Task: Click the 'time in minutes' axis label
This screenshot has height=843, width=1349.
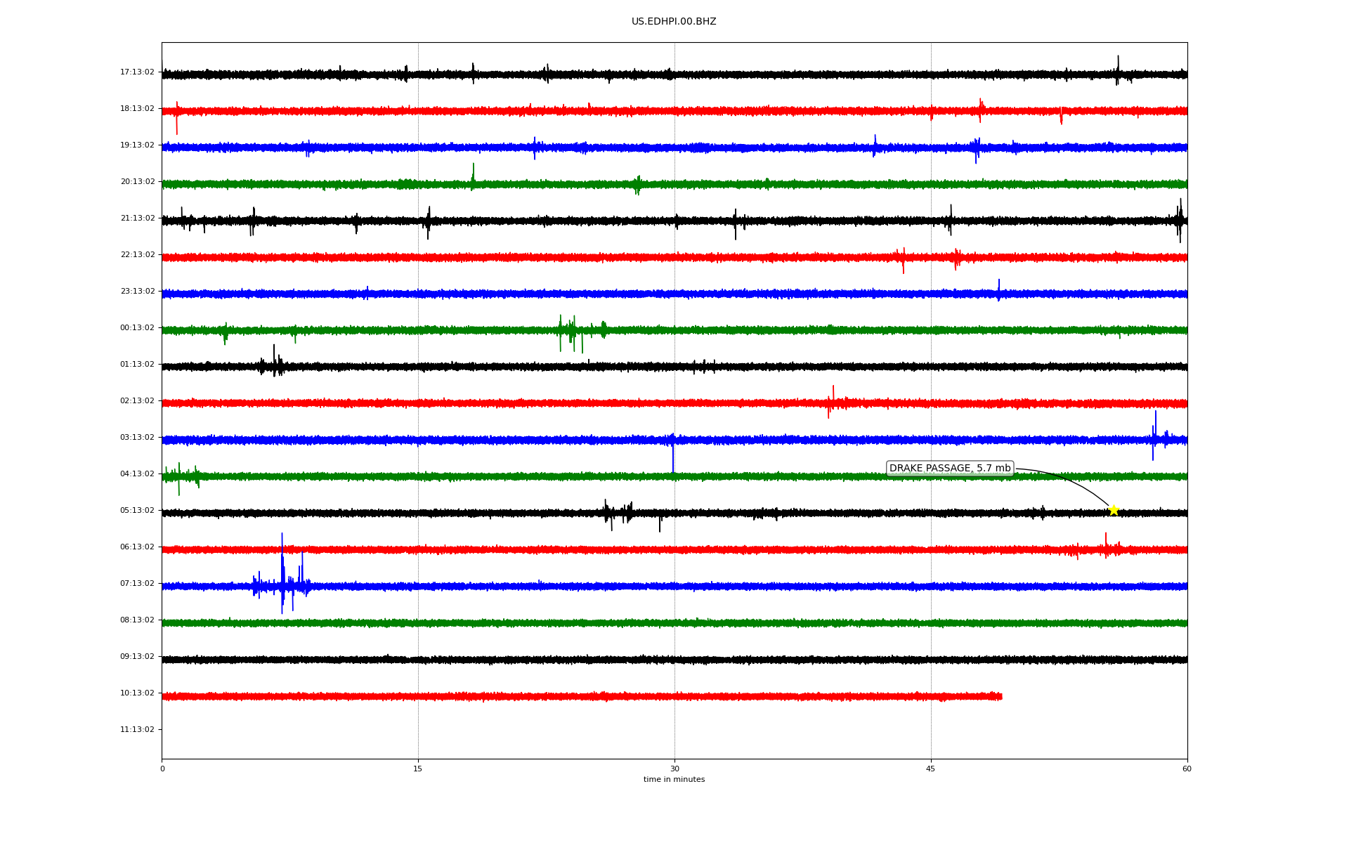Action: 674,780
